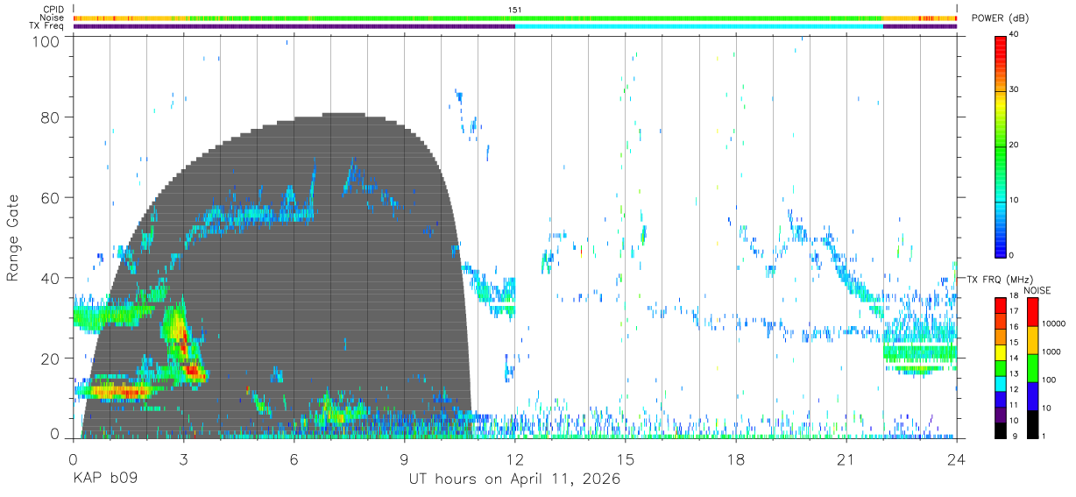This screenshot has width=1076, height=497.
Task: Click the KAP b09 radar label
Action: point(104,479)
